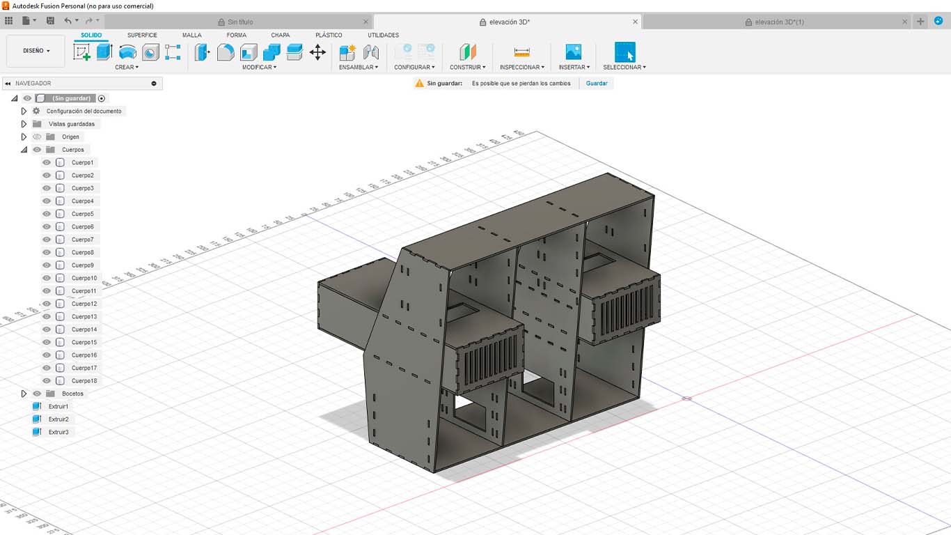The image size is (951, 535).
Task: Click the Inspeccionar measure icon
Action: click(x=521, y=52)
